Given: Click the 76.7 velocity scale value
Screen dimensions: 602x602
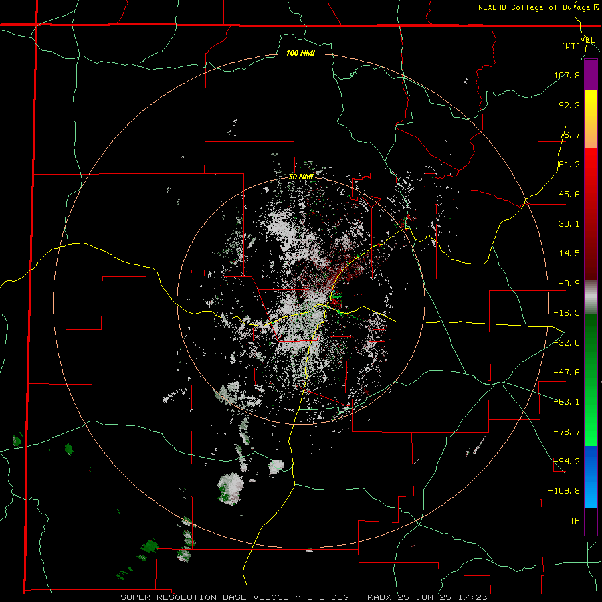Looking at the screenshot, I should (x=569, y=134).
